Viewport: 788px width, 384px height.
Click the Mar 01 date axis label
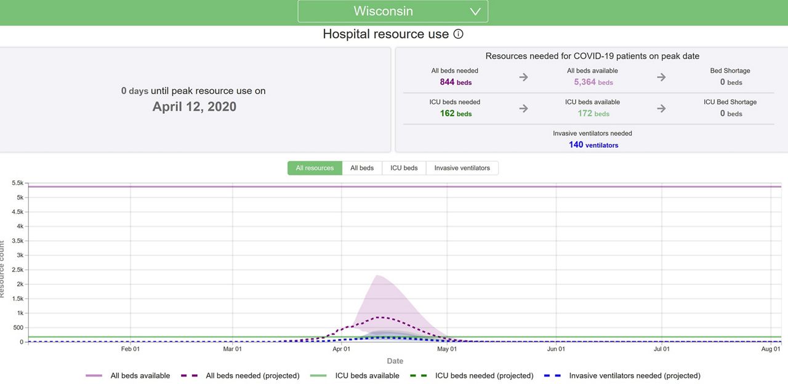click(x=233, y=349)
